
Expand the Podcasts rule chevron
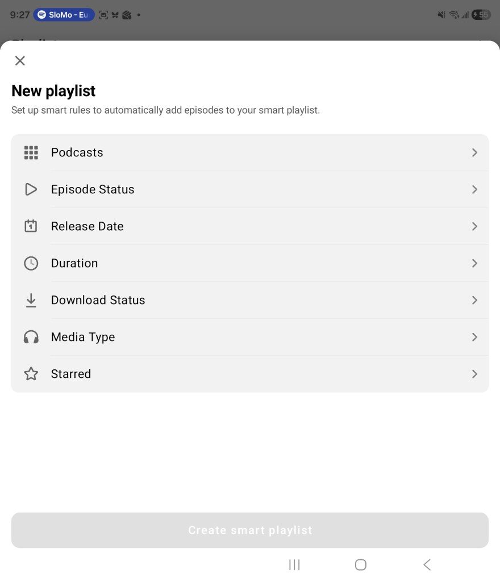(x=474, y=152)
